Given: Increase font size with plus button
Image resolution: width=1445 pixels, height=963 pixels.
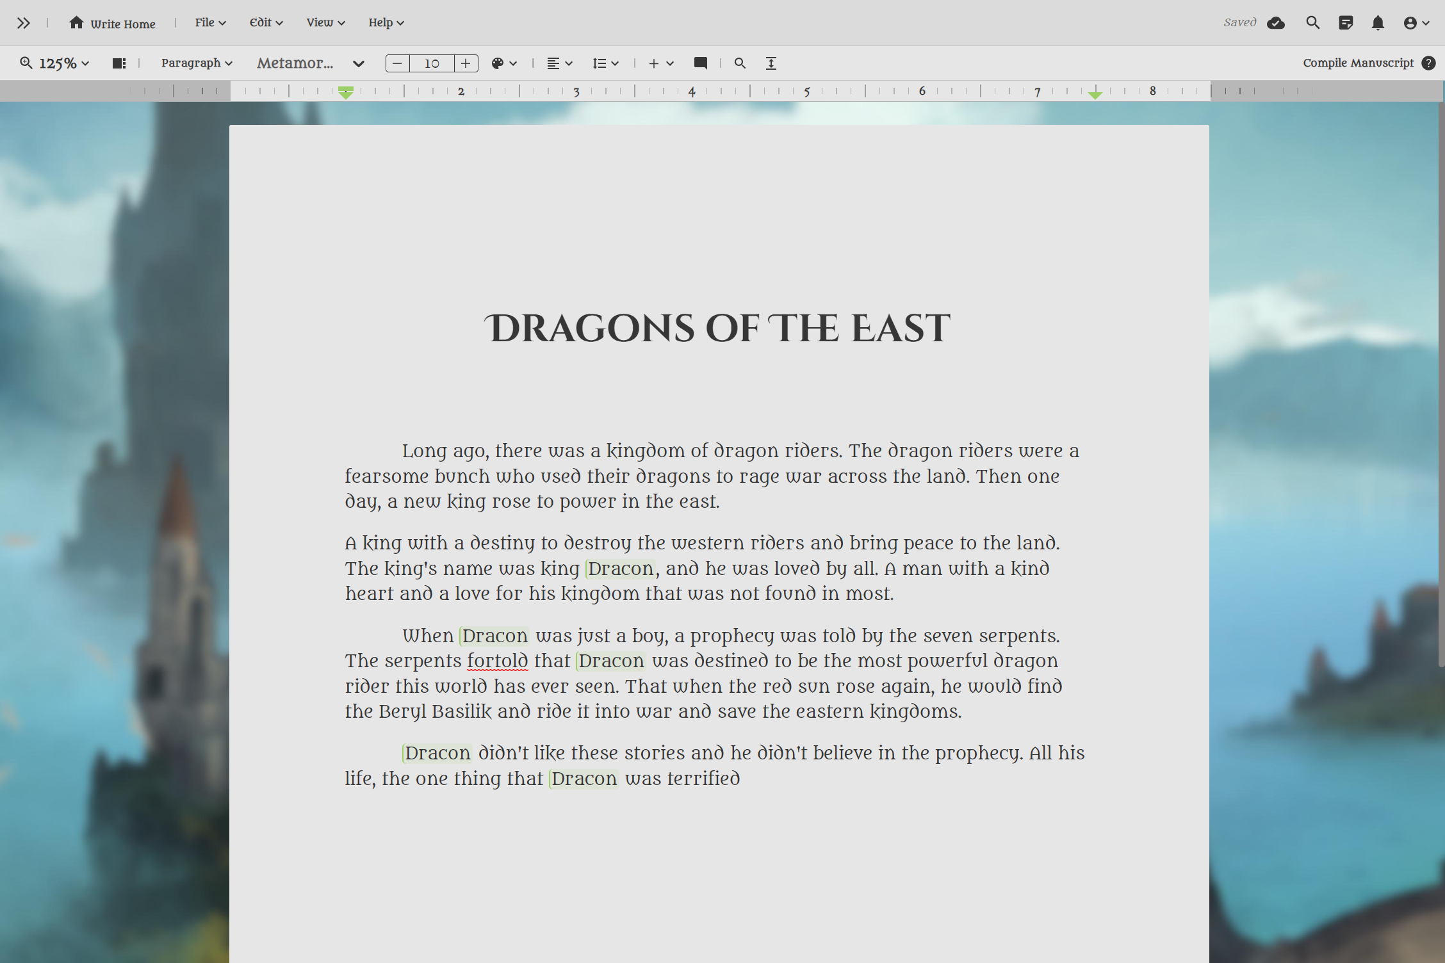Looking at the screenshot, I should [x=466, y=63].
